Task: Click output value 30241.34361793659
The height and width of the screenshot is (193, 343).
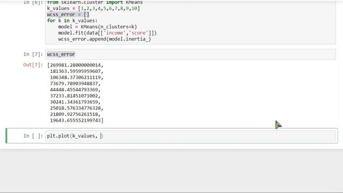Action: 74,102
